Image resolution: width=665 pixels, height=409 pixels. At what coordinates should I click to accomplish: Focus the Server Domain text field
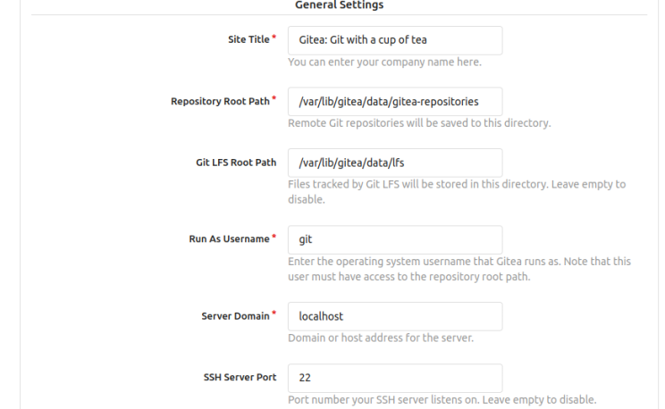coord(394,316)
